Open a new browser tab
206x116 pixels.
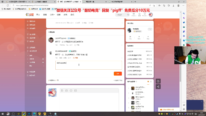point(135,2)
